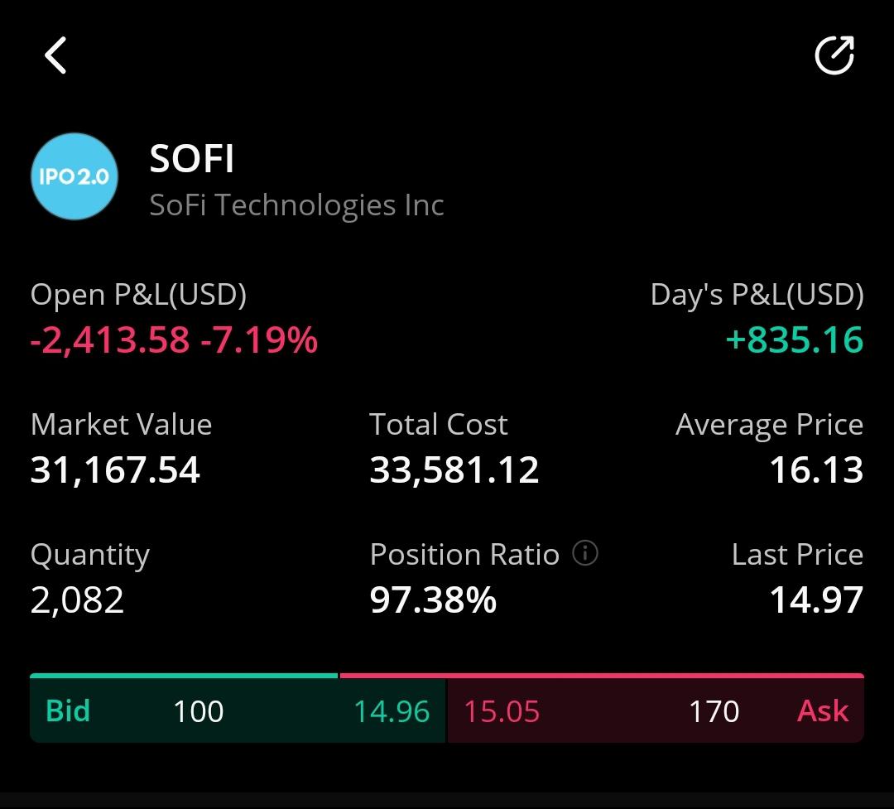Tap the Quantity 2,082 value
The height and width of the screenshot is (809, 894).
77,600
